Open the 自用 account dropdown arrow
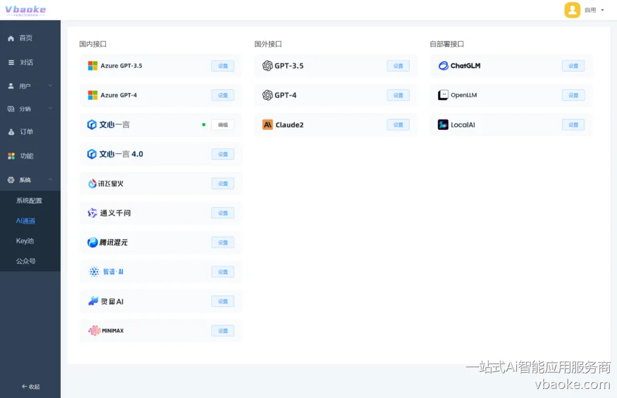The height and width of the screenshot is (398, 617). 602,10
